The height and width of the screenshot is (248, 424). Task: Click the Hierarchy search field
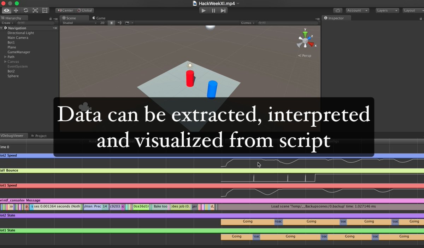pyautogui.click(x=36, y=23)
